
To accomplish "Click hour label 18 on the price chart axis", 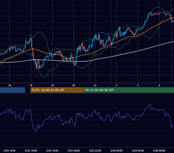I will tap(52, 85).
